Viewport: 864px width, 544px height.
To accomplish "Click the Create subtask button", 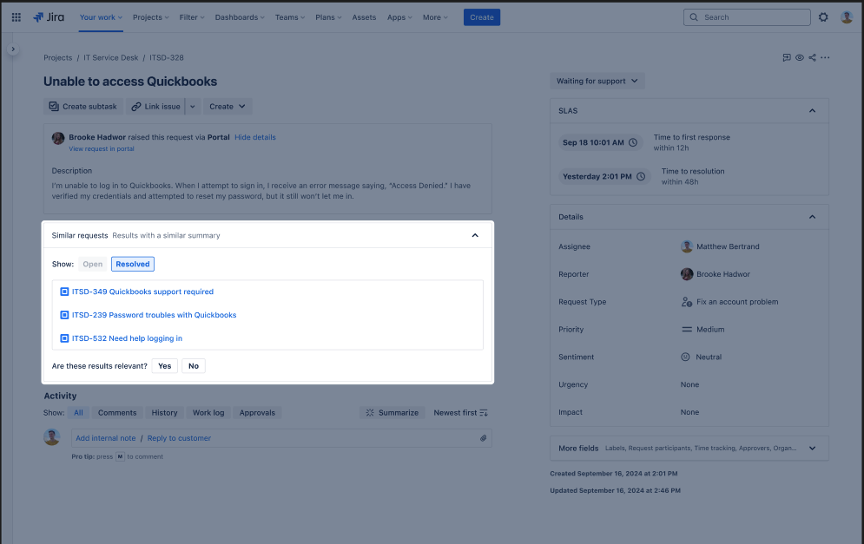I will tap(83, 107).
